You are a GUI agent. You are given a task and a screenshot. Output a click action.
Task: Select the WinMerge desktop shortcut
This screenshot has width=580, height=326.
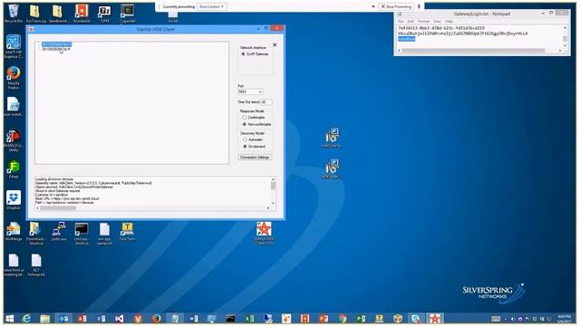[x=14, y=232]
